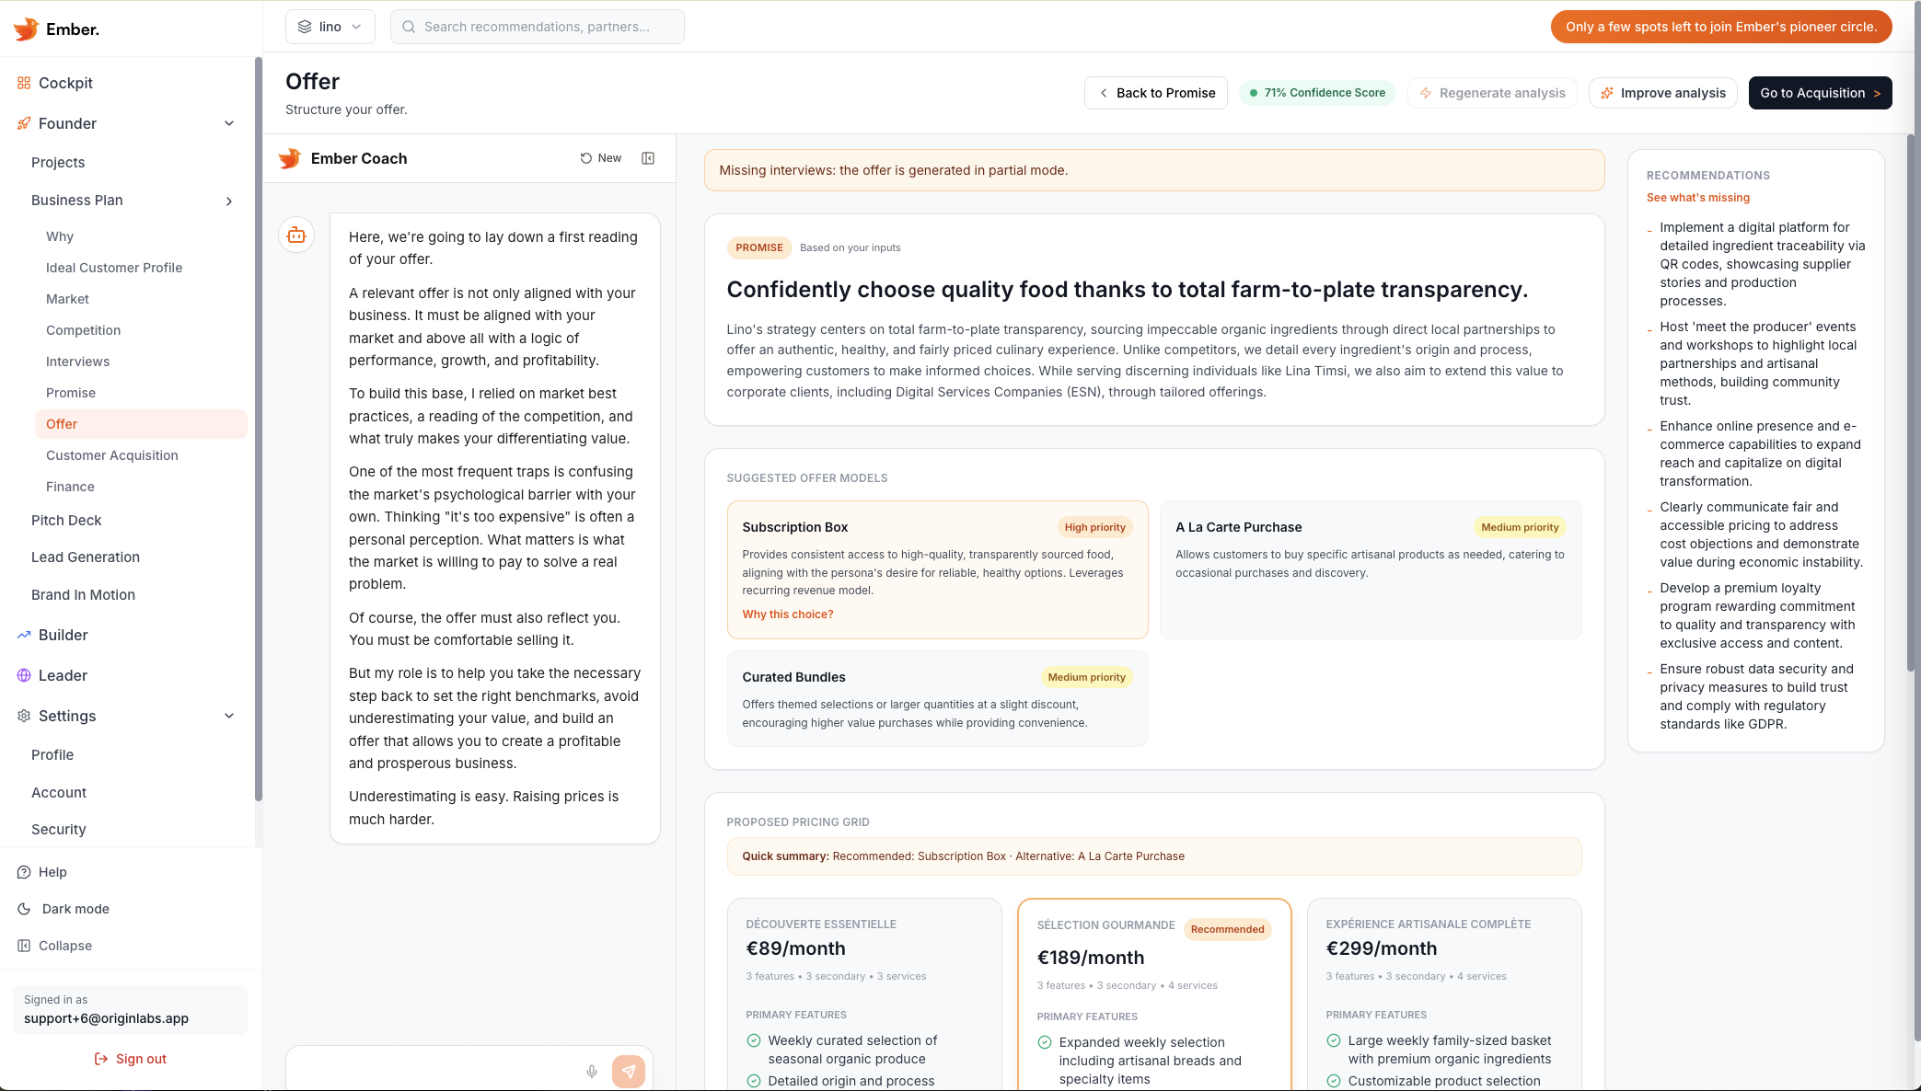Image resolution: width=1921 pixels, height=1091 pixels.
Task: Enable Dark mode
Action: (x=74, y=909)
